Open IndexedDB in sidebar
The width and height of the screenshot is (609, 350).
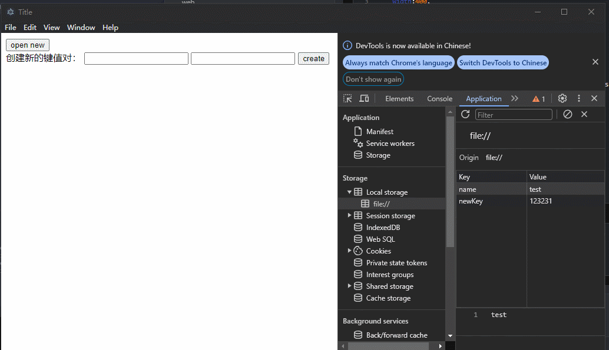click(x=383, y=228)
